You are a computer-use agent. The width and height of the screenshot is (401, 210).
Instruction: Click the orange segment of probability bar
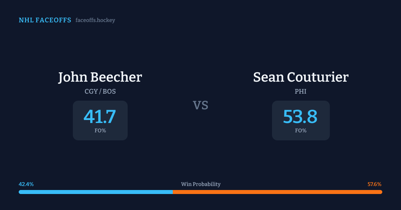click(277, 192)
